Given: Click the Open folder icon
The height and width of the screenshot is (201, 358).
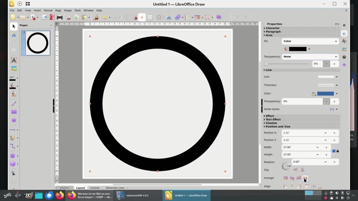Looking at the screenshot, I should (x=22, y=17).
